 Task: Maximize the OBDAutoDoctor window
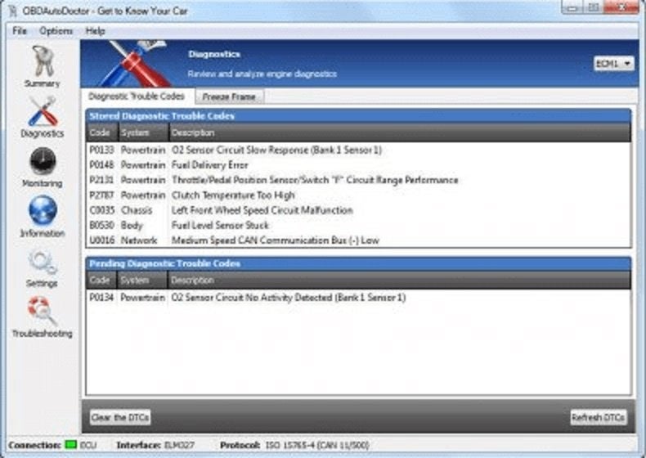pyautogui.click(x=594, y=7)
